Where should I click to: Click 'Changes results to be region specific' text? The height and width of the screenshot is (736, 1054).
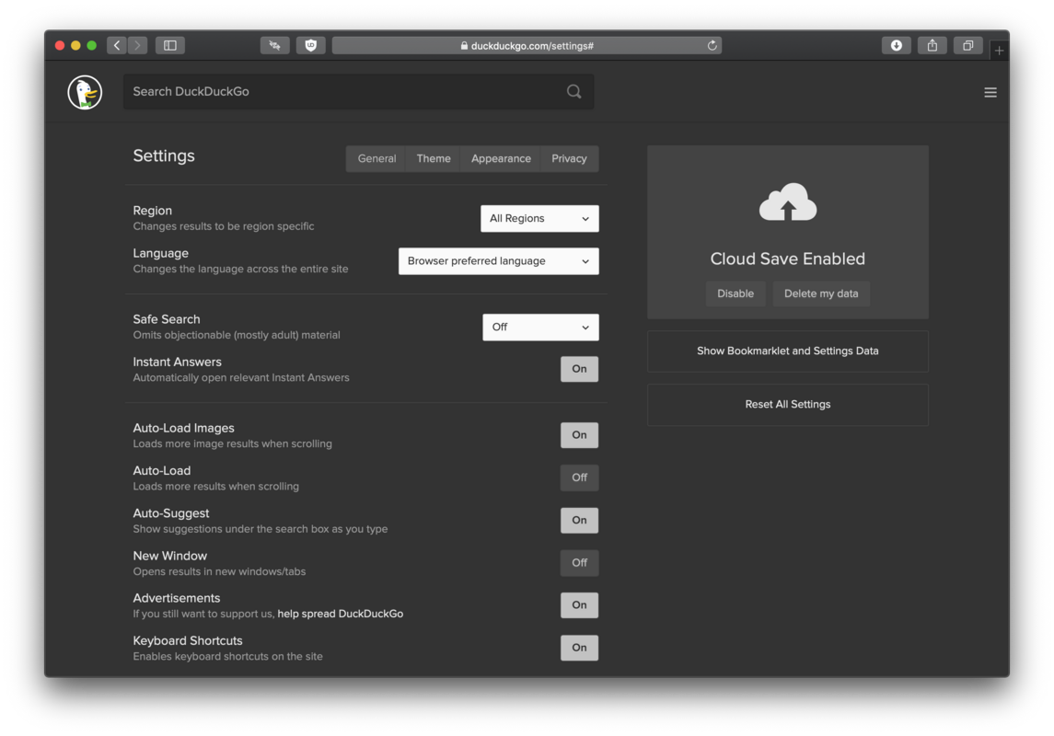[223, 226]
